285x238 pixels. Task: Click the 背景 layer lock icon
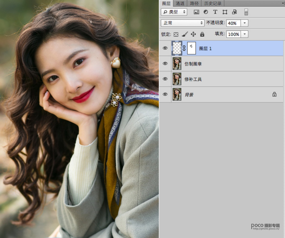pyautogui.click(x=274, y=94)
